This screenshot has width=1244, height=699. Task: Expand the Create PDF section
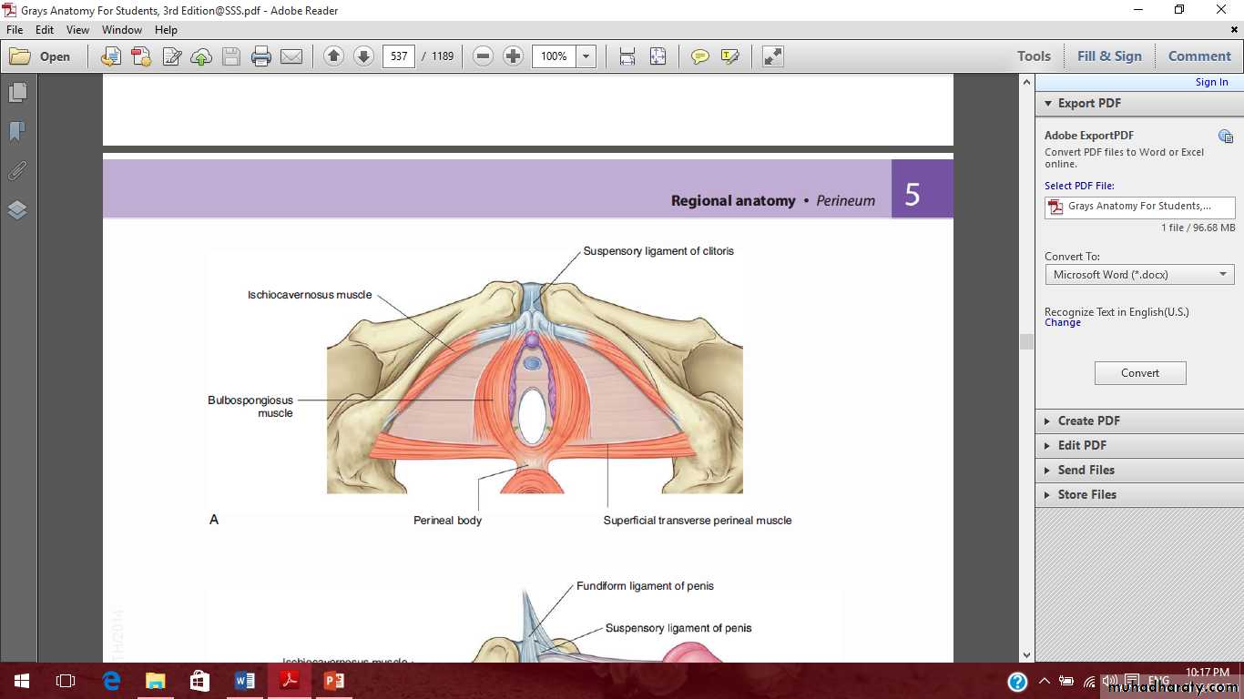(x=1088, y=421)
